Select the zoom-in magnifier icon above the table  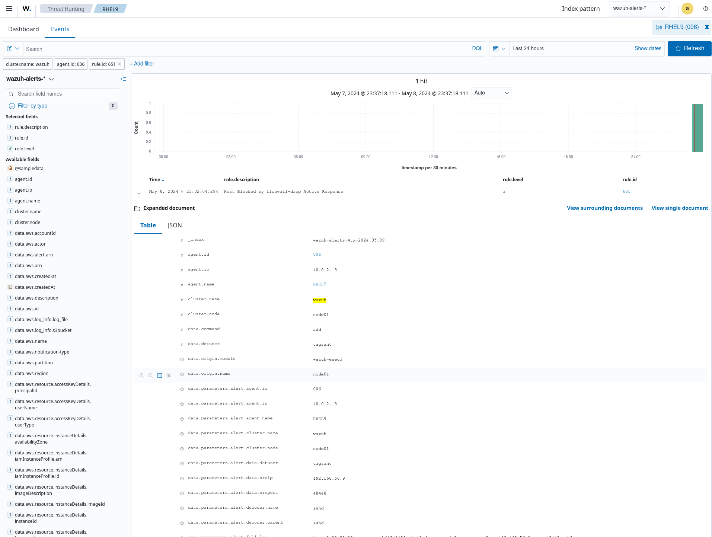coord(142,375)
